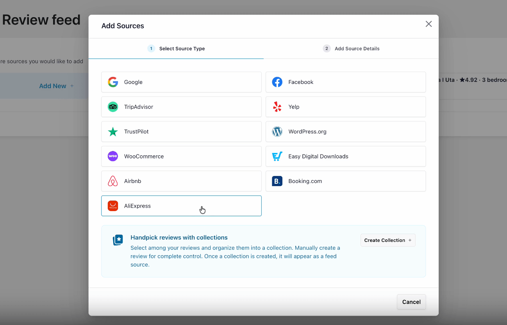Click the Handpick reviews with collections heading
507x325 pixels.
tap(179, 237)
